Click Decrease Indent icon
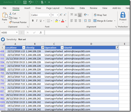 [x=85, y=21]
